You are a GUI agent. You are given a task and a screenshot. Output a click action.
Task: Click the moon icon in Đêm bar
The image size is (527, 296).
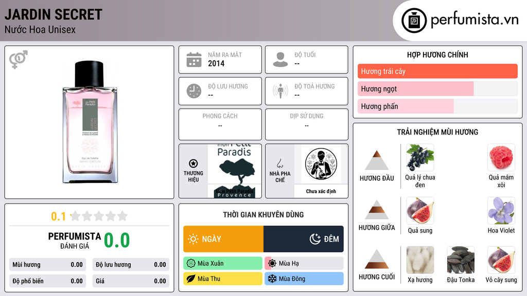point(315,239)
